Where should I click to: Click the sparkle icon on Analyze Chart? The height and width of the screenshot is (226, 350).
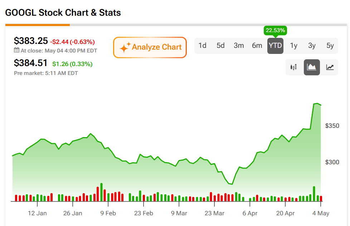pos(125,47)
